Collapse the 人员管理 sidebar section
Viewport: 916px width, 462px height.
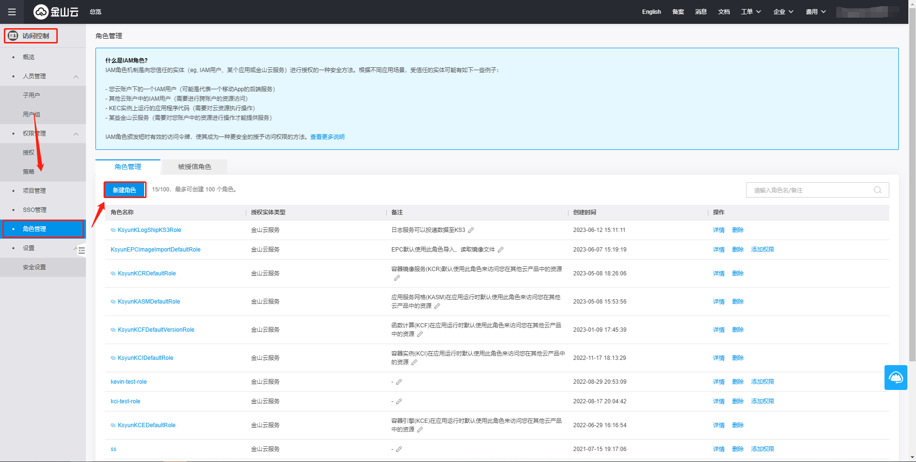coord(76,76)
